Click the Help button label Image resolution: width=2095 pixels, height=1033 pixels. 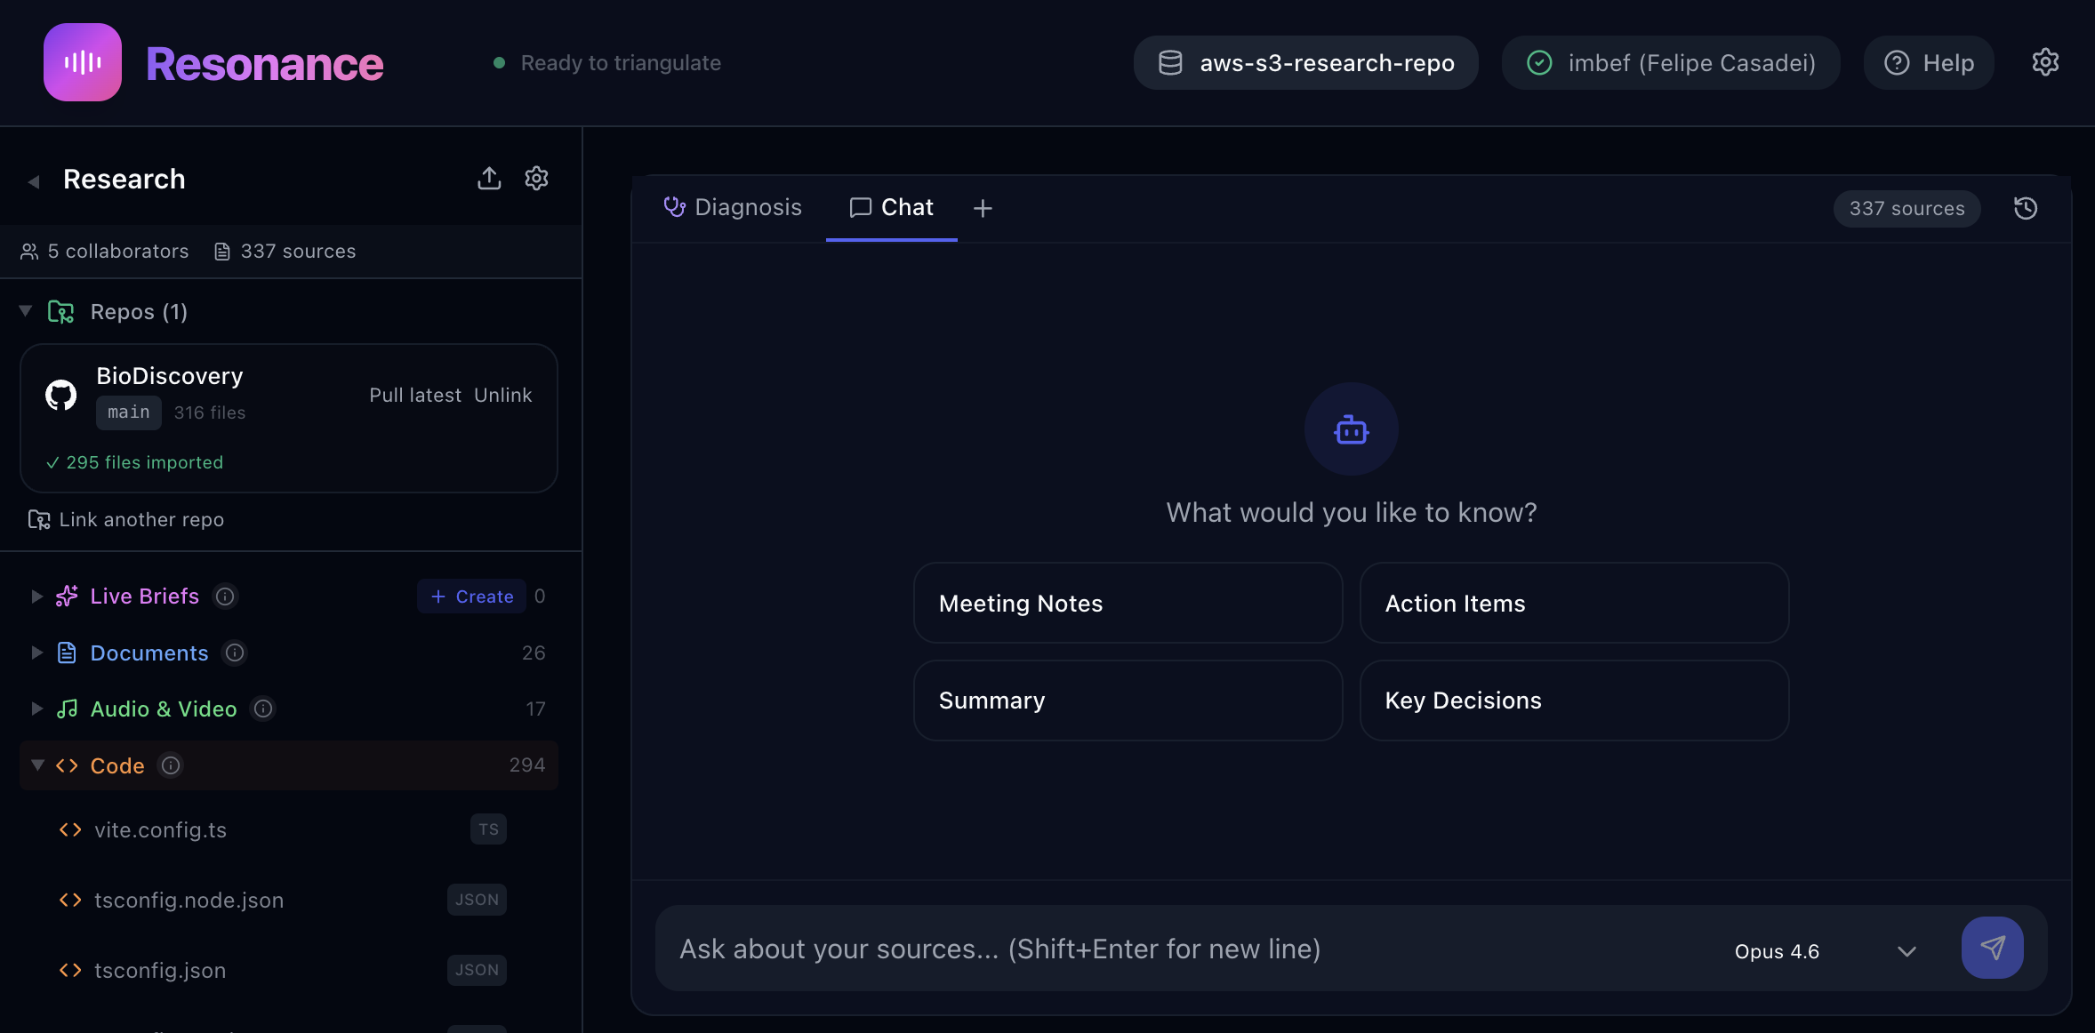coord(1948,63)
